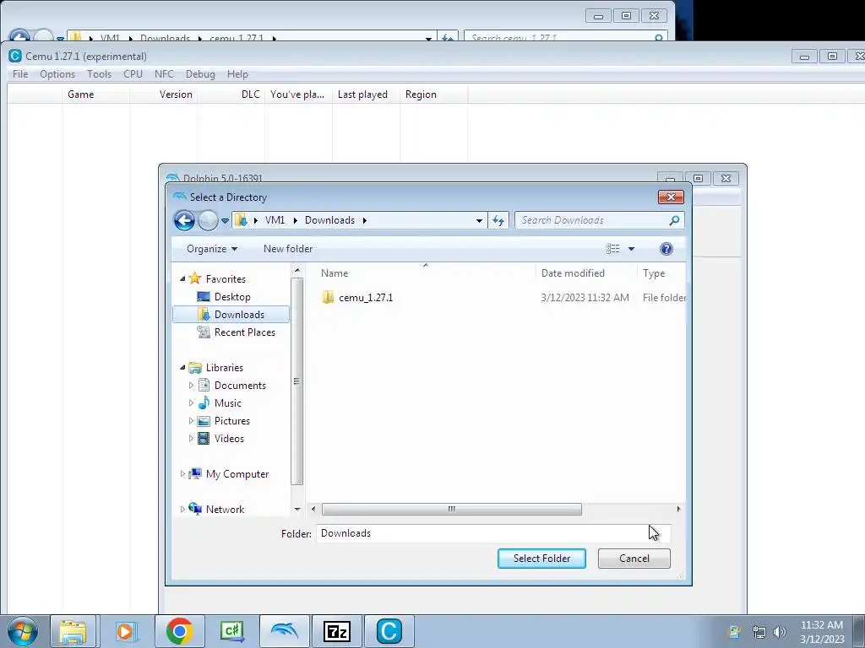This screenshot has height=648, width=865.
Task: Open Cemu Help menu
Action: 237,74
